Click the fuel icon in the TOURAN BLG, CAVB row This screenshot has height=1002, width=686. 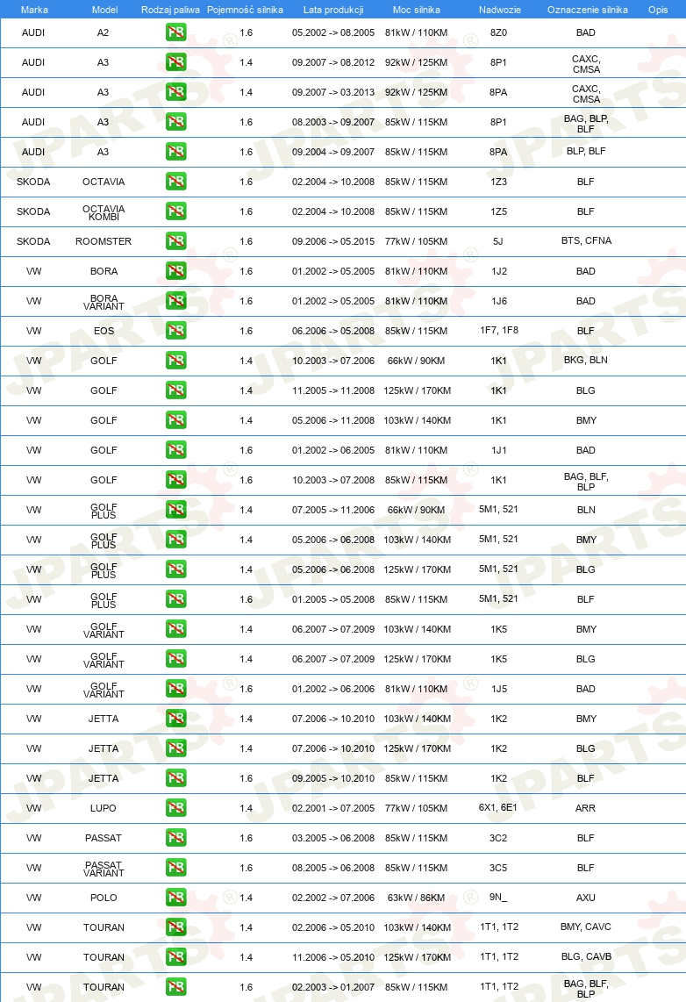click(x=175, y=956)
